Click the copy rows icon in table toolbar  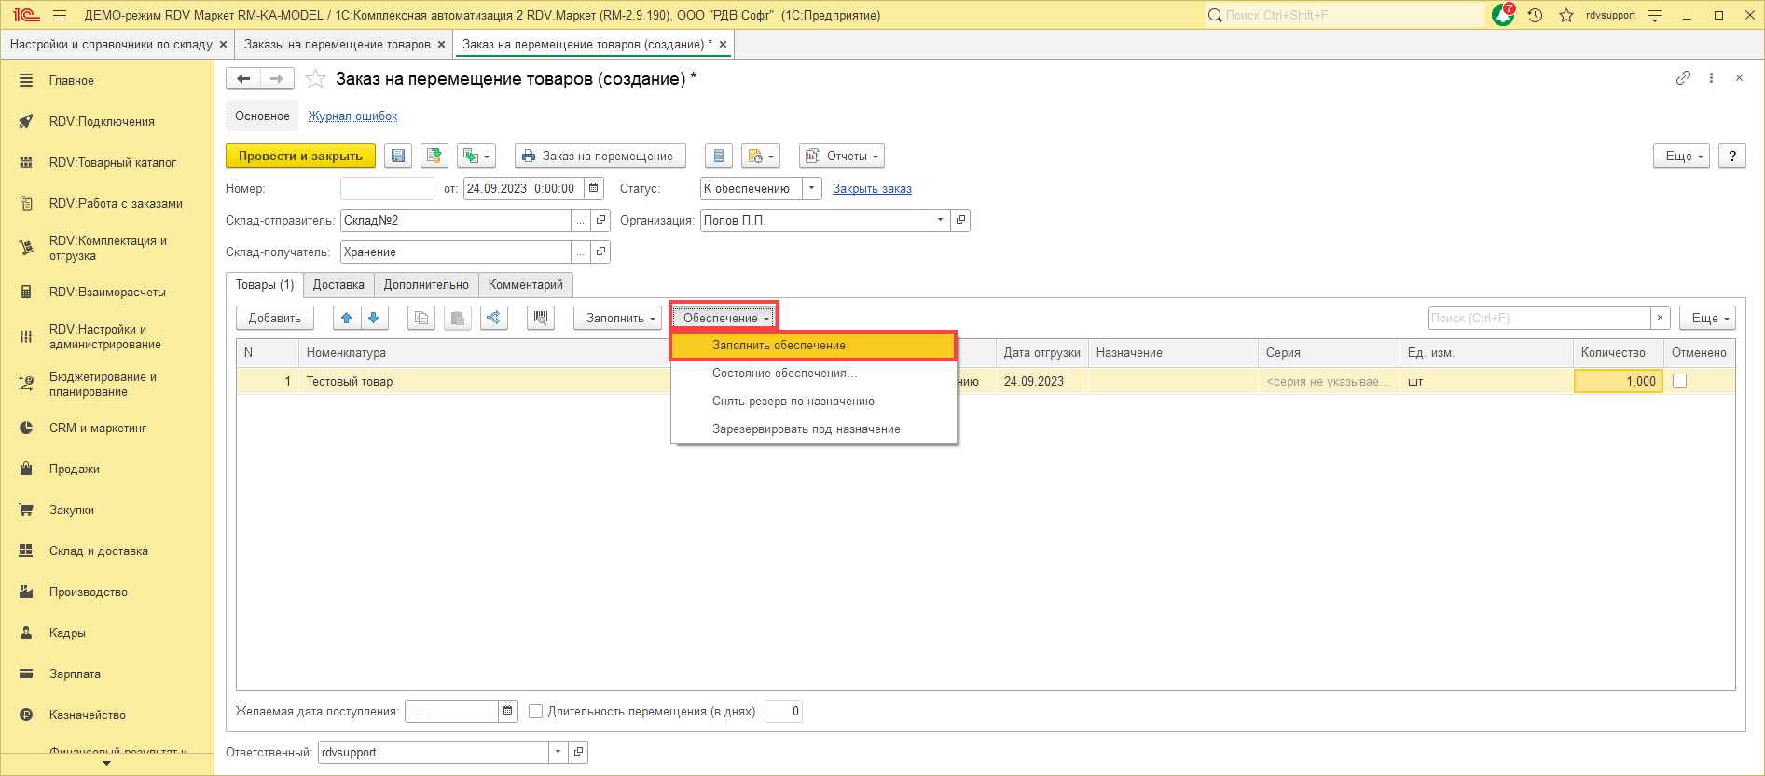click(421, 318)
